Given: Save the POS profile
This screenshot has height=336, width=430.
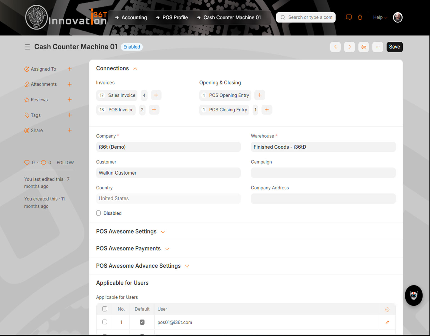Looking at the screenshot, I should pos(394,47).
